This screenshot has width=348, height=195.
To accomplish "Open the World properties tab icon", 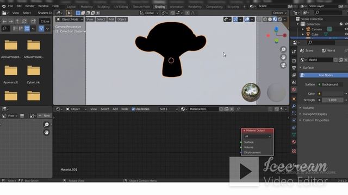I will pyautogui.click(x=294, y=89).
